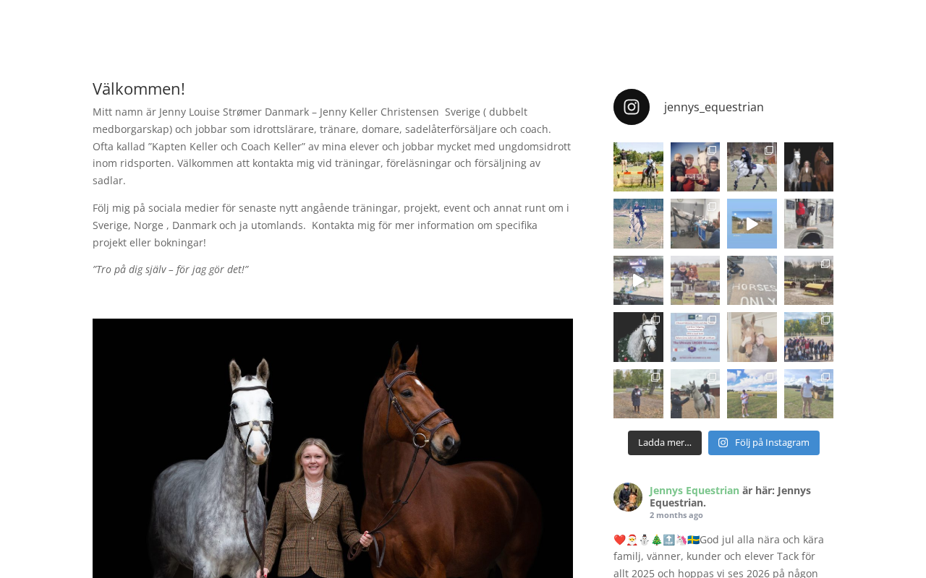Click the large photo of woman with horses
This screenshot has height=578, width=926.
click(333, 448)
